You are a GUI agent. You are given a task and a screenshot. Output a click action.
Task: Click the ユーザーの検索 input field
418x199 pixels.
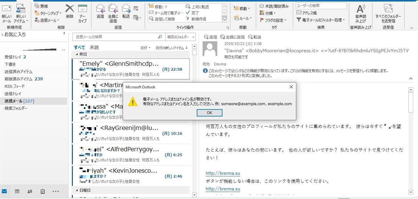pyautogui.click(x=321, y=6)
